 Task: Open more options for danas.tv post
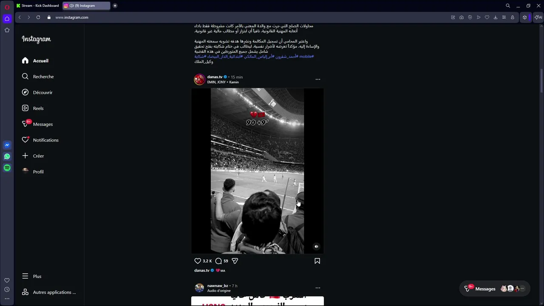(317, 79)
